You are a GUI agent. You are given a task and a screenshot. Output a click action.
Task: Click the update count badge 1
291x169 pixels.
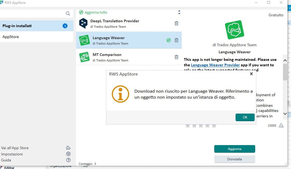click(65, 26)
